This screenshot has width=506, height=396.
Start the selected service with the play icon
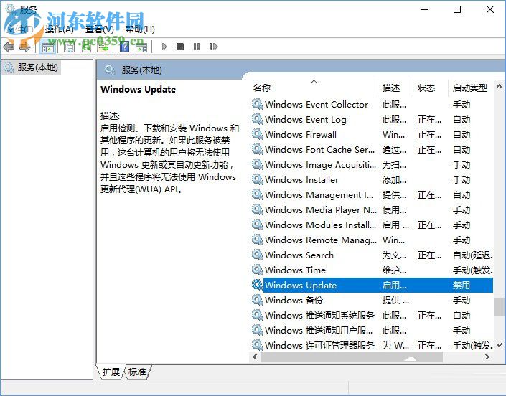click(164, 47)
